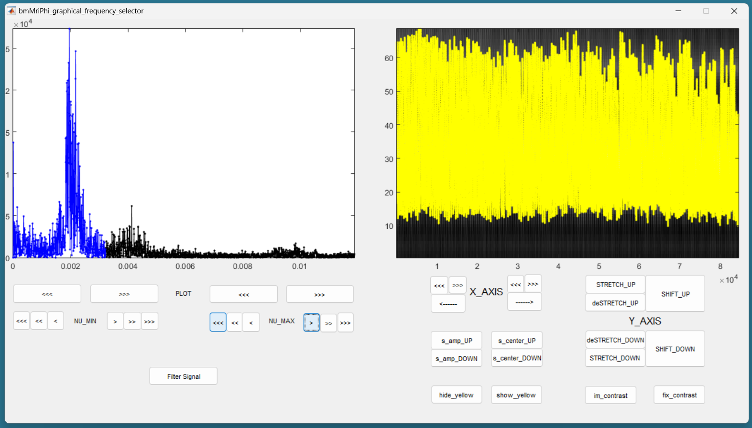Click the PLOT label text
The width and height of the screenshot is (752, 428).
coord(184,293)
